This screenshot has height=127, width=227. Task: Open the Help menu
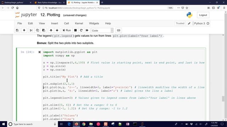pos(108,23)
